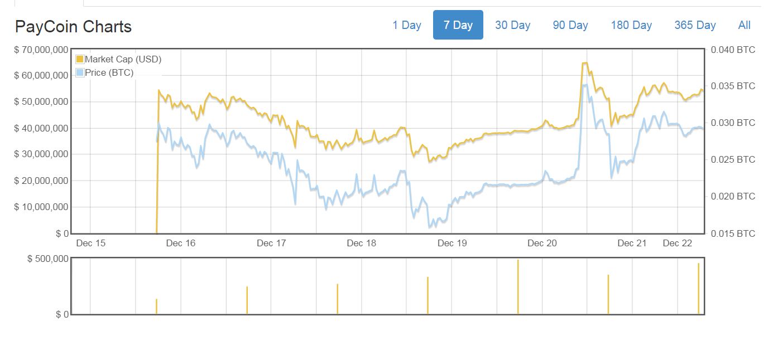
Task: Click the $ 500,000 volume axis label
Action: [x=48, y=259]
